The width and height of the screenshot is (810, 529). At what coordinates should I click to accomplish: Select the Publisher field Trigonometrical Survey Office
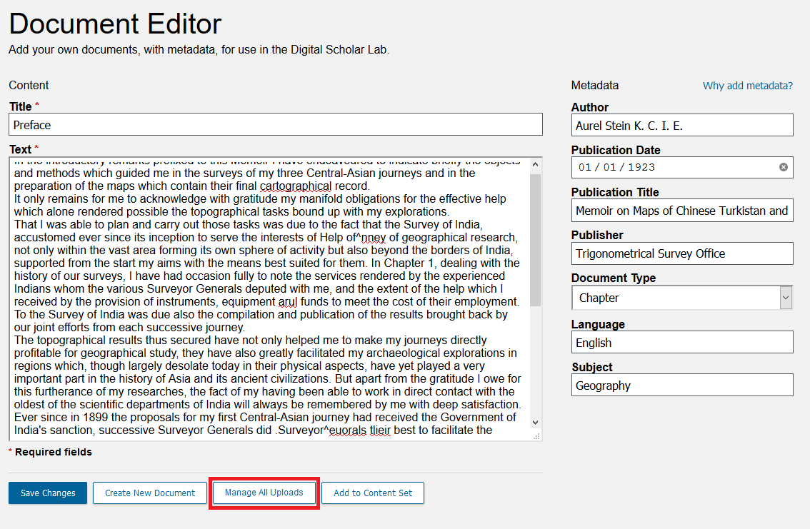coord(681,253)
